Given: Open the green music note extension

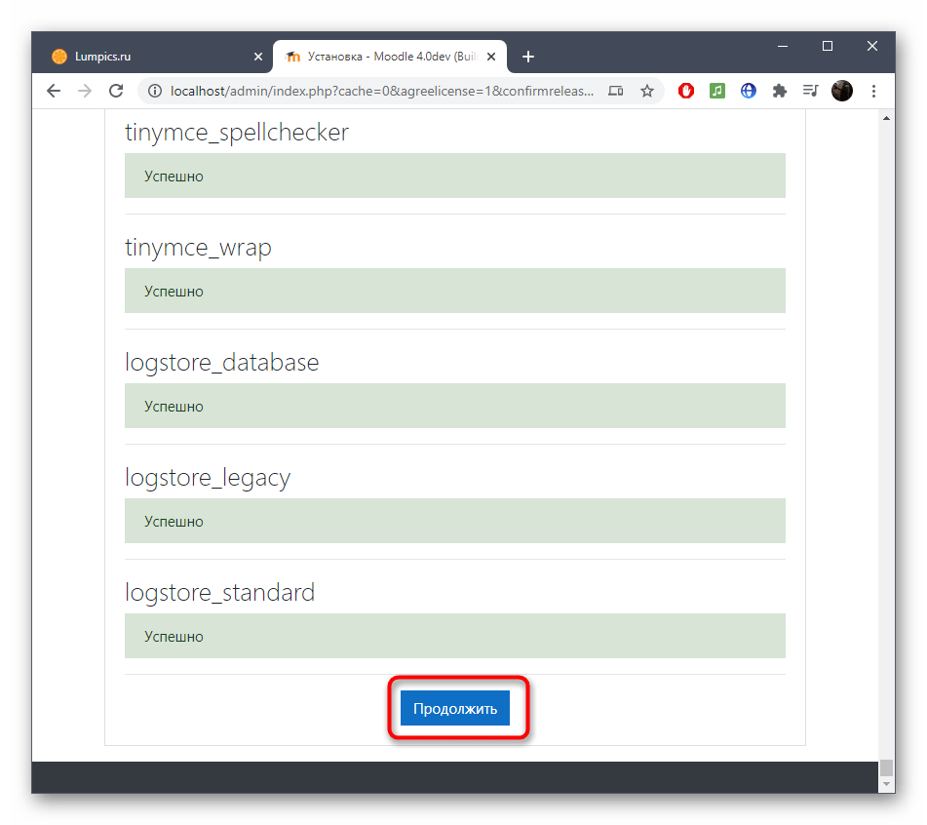Looking at the screenshot, I should point(717,91).
